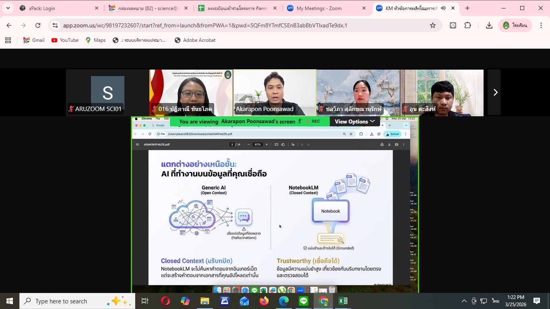Open the Chrome tab search dropdown
The height and width of the screenshot is (309, 550).
pyautogui.click(x=8, y=8)
